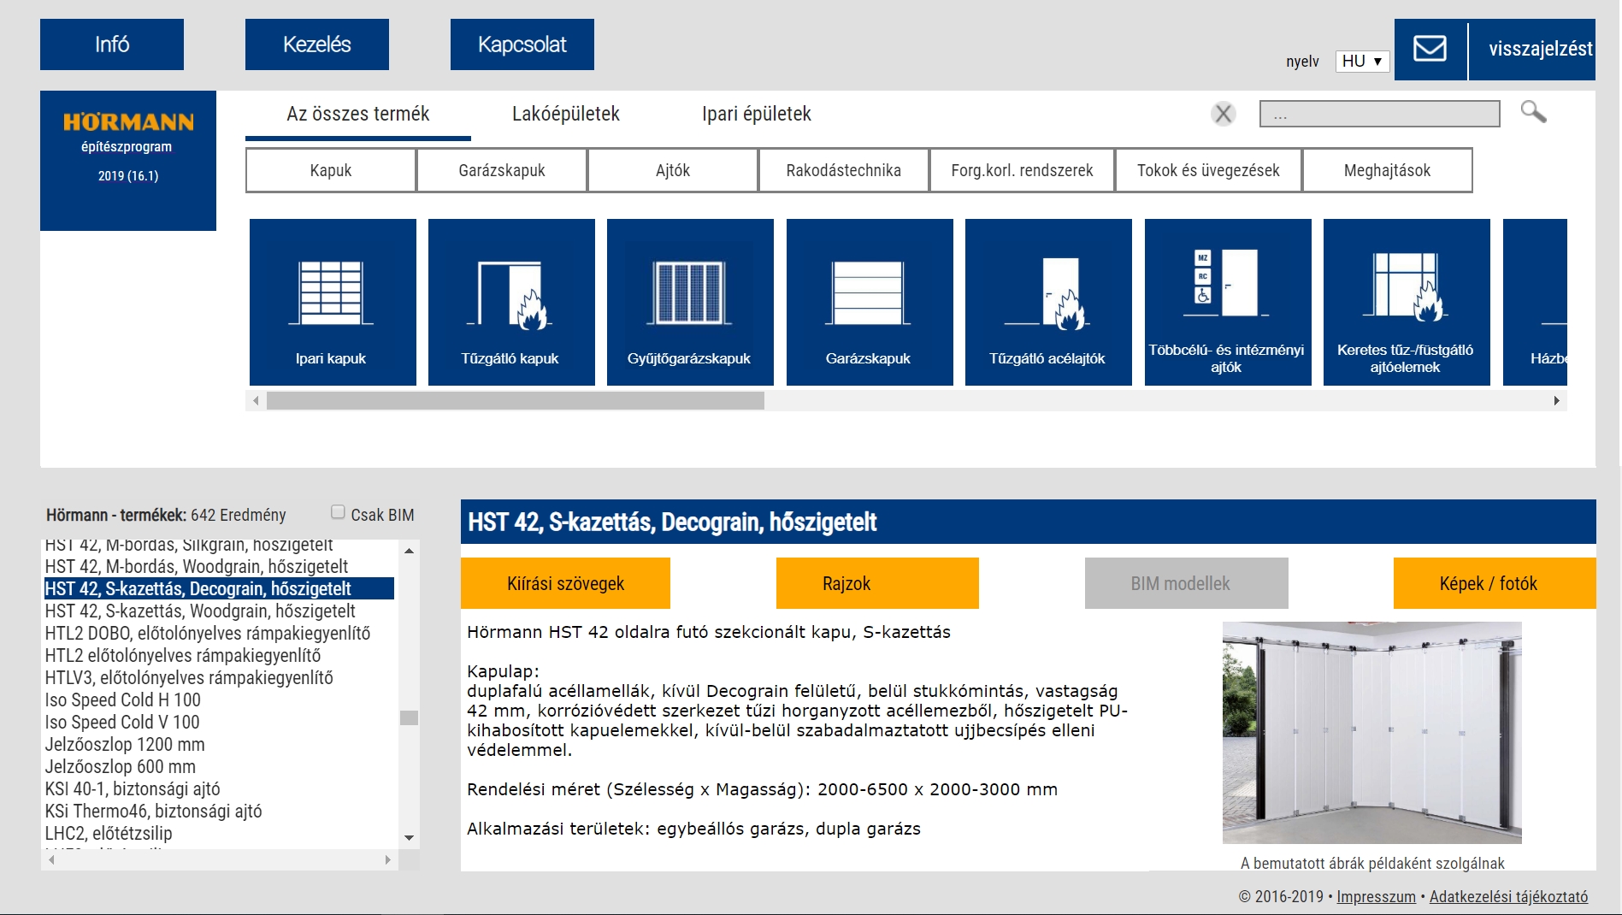Click the BIM modellek button
This screenshot has height=915, width=1622.
click(x=1187, y=583)
